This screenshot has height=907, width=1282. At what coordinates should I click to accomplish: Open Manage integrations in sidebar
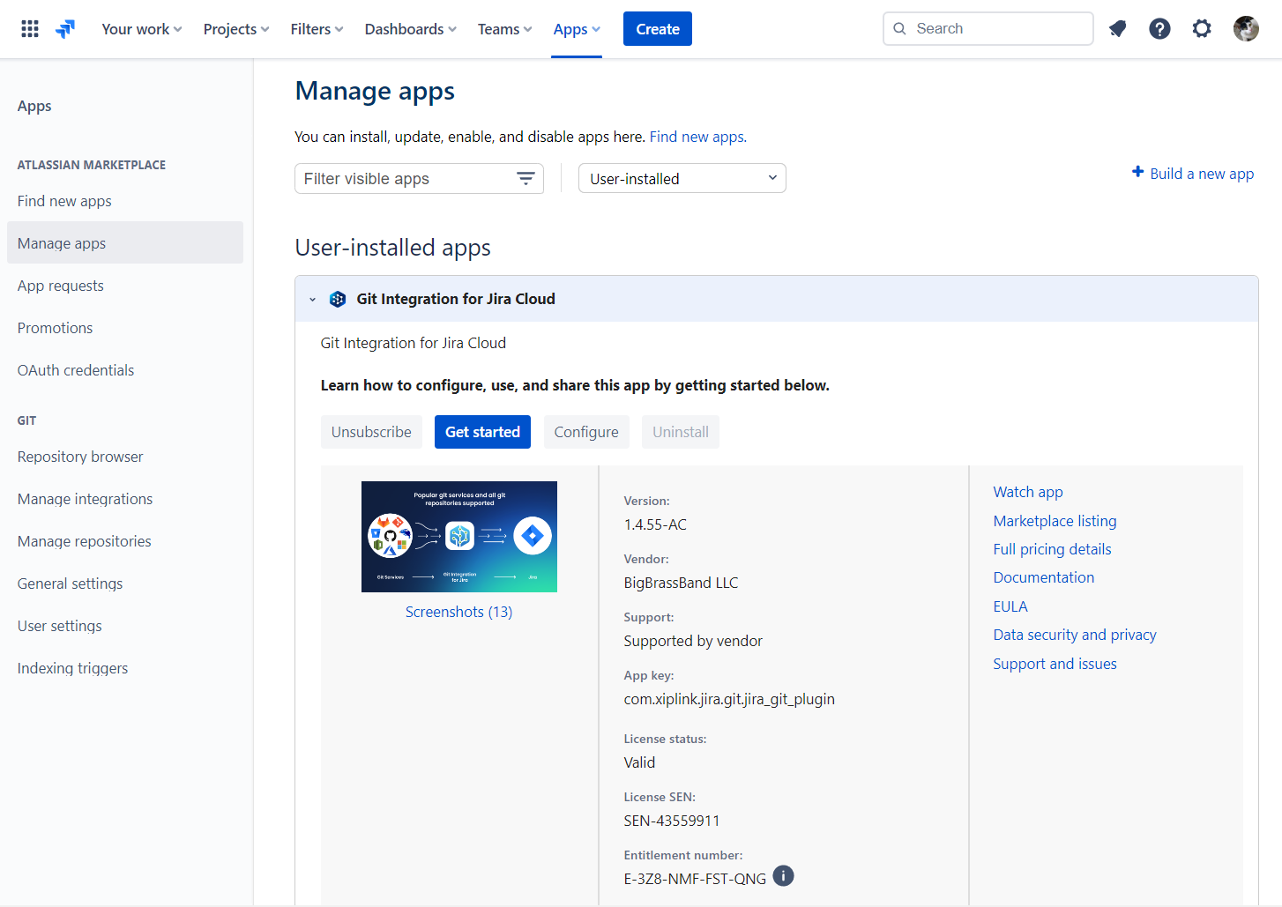[x=125, y=499]
